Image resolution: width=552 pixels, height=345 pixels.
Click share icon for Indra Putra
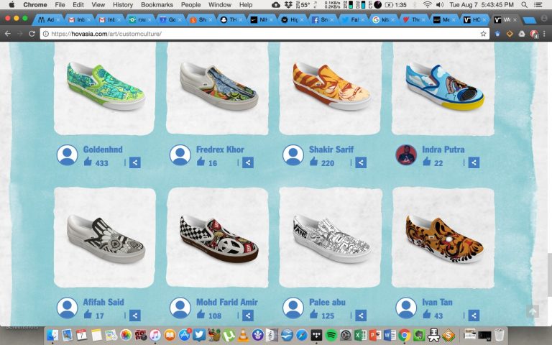click(x=474, y=163)
